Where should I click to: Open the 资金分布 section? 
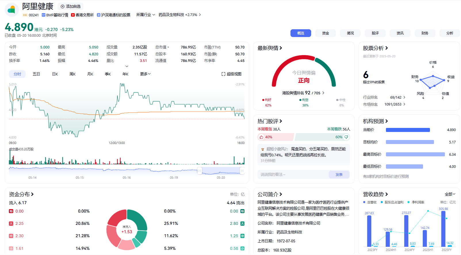coord(21,194)
